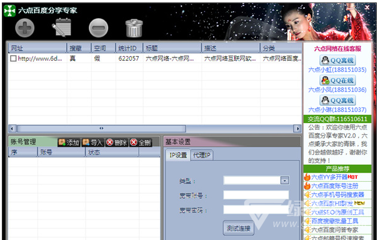Viewport: 378px width, 240px height.
Task: Click the horizontal scrollbar right arrow
Action: (x=297, y=129)
